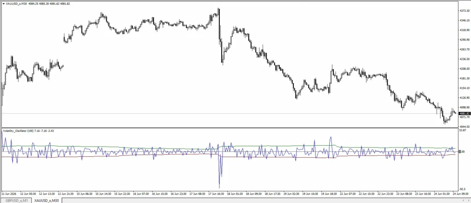Click the right chart-tabs scroll arrow
Viewport: 471px width, 203px height.
pos(468,200)
